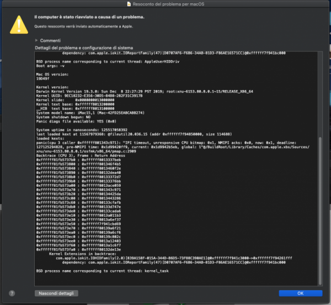
Task: Click Nascondi dettagli button
Action: (x=56, y=293)
